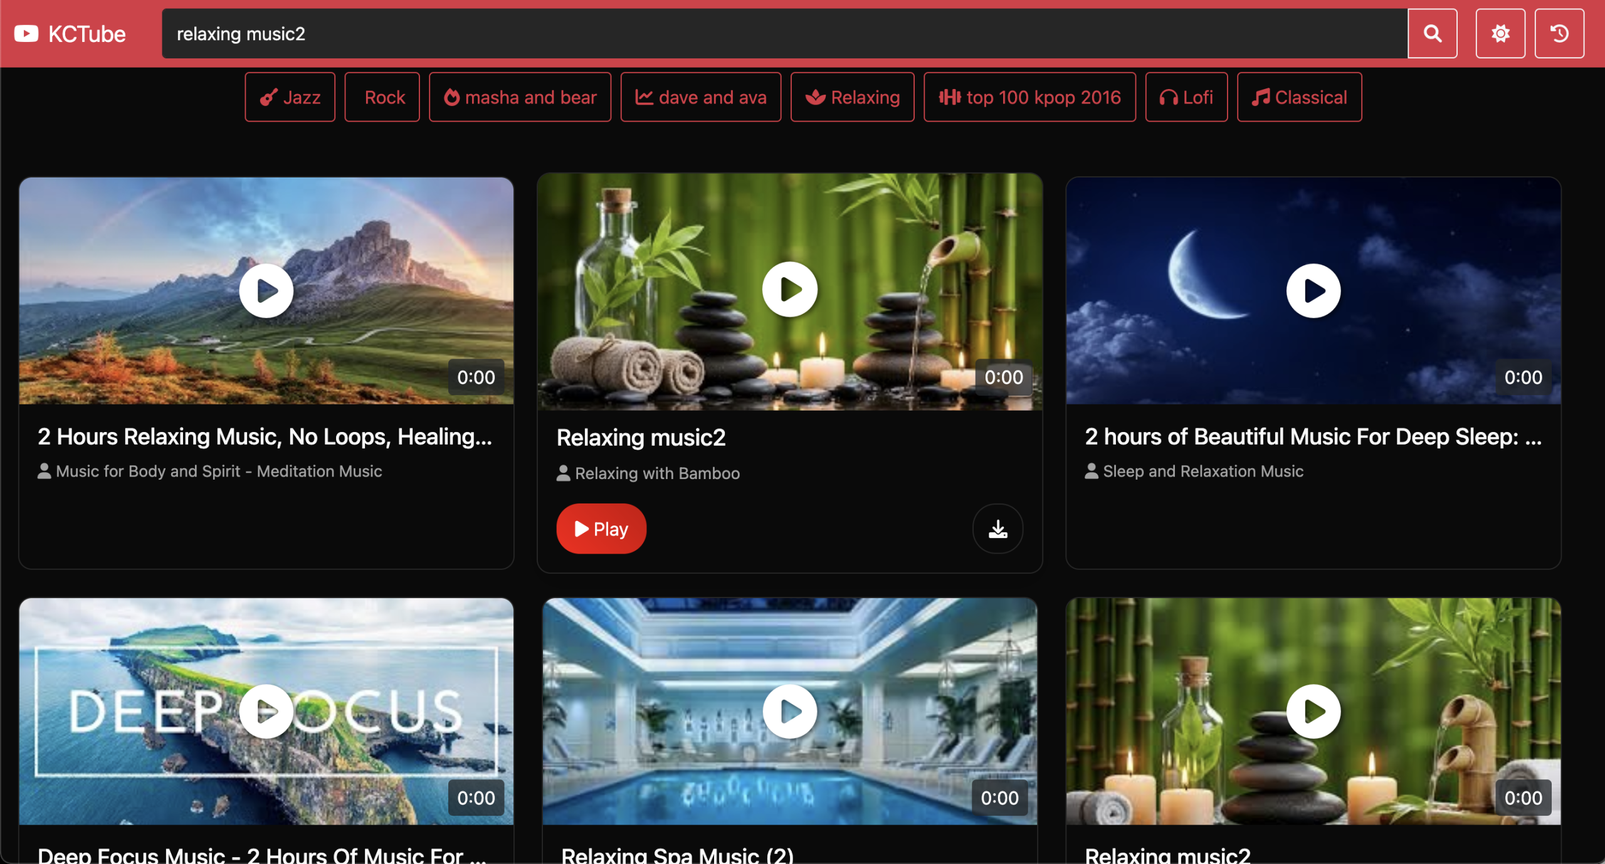This screenshot has width=1605, height=864.
Task: Click 0:00 duration badge on mountain thumbnail
Action: [476, 377]
